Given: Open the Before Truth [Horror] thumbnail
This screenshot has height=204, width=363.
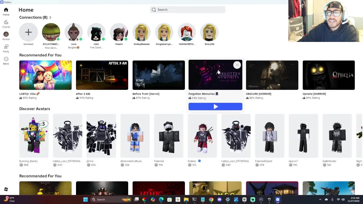Looking at the screenshot, I should [159, 75].
